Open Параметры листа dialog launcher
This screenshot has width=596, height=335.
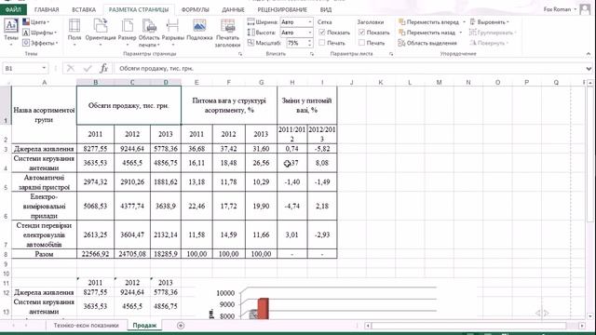(x=391, y=54)
